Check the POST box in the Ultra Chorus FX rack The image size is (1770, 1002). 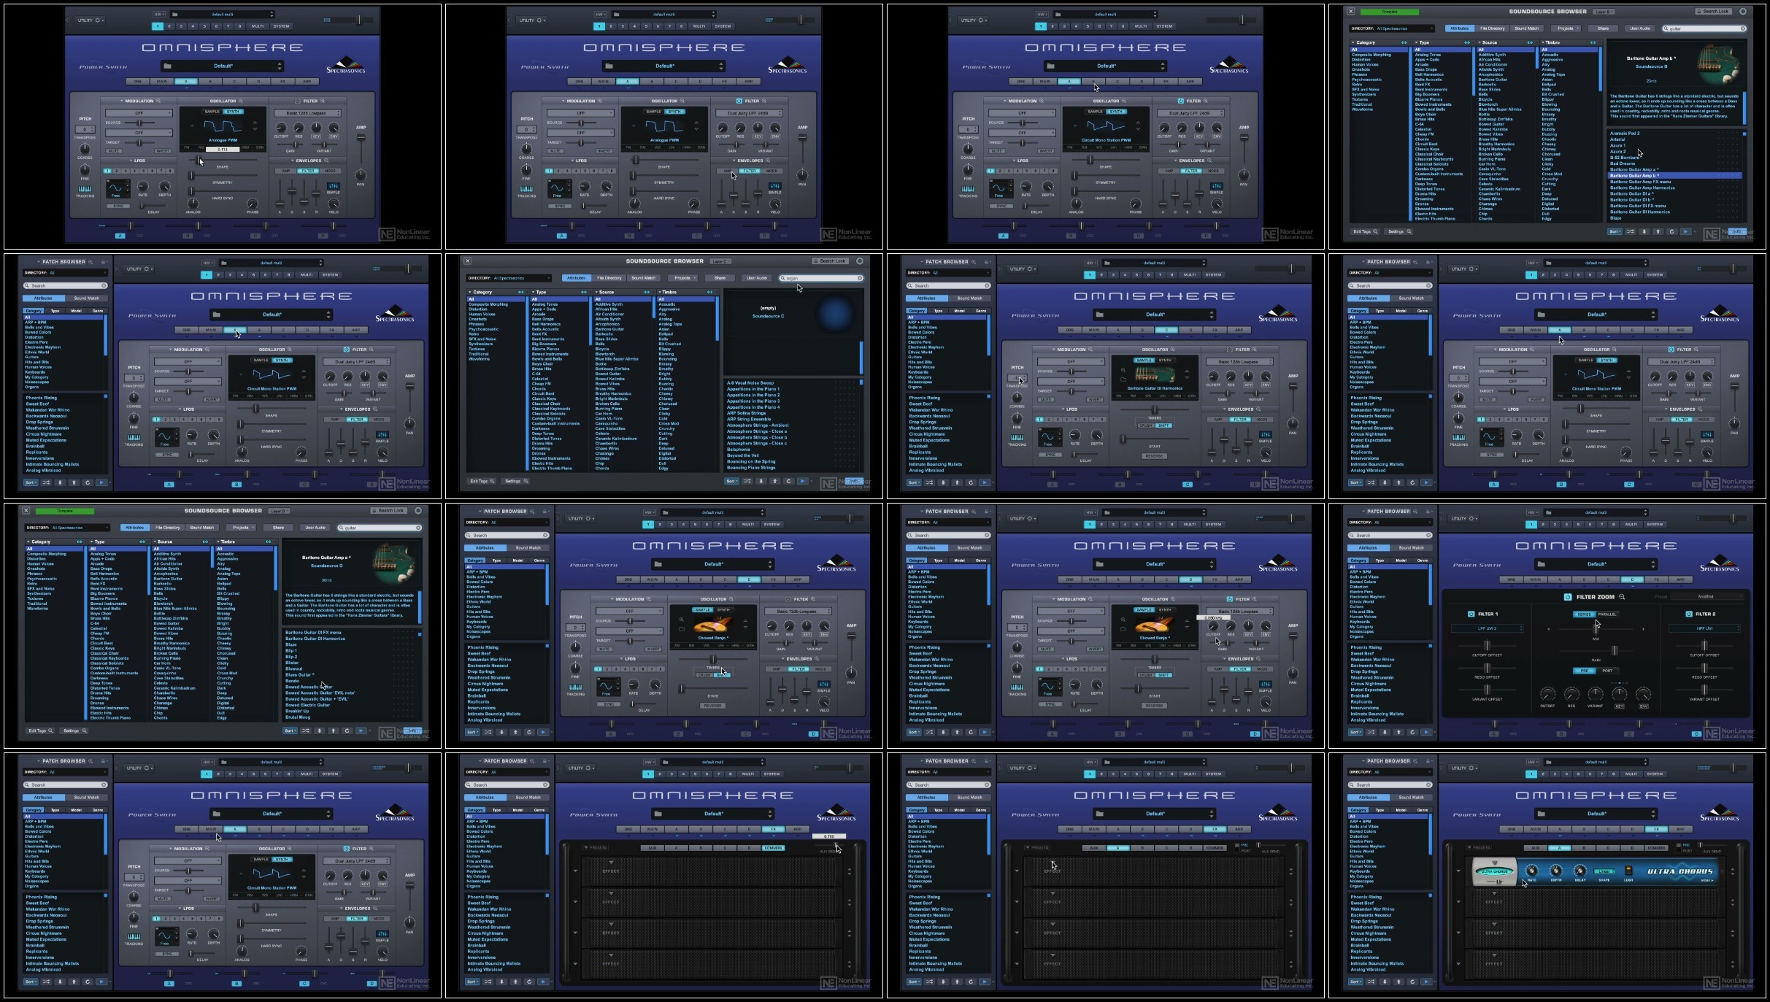[x=1678, y=851]
